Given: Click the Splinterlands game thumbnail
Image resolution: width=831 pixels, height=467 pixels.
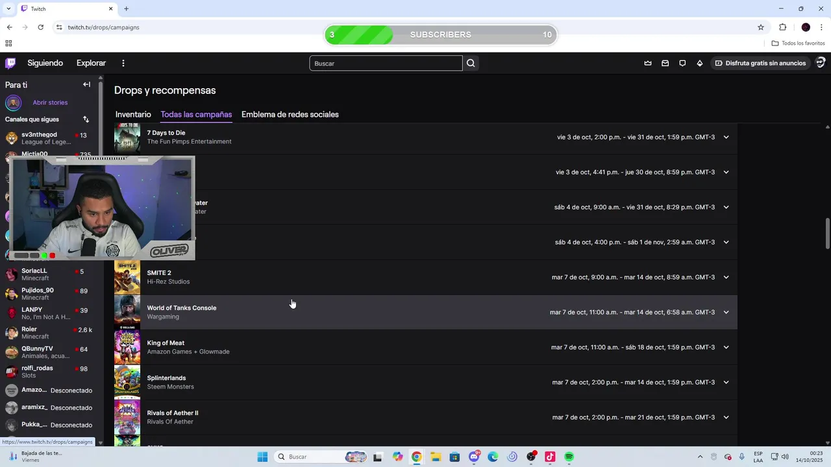Looking at the screenshot, I should pos(127,383).
